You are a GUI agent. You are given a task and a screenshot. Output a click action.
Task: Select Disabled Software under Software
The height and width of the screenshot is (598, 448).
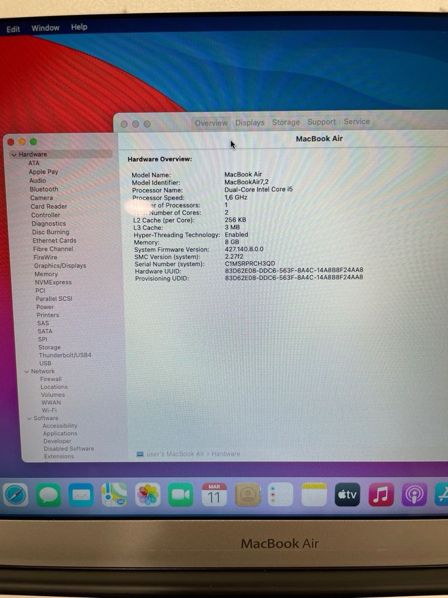coord(68,448)
